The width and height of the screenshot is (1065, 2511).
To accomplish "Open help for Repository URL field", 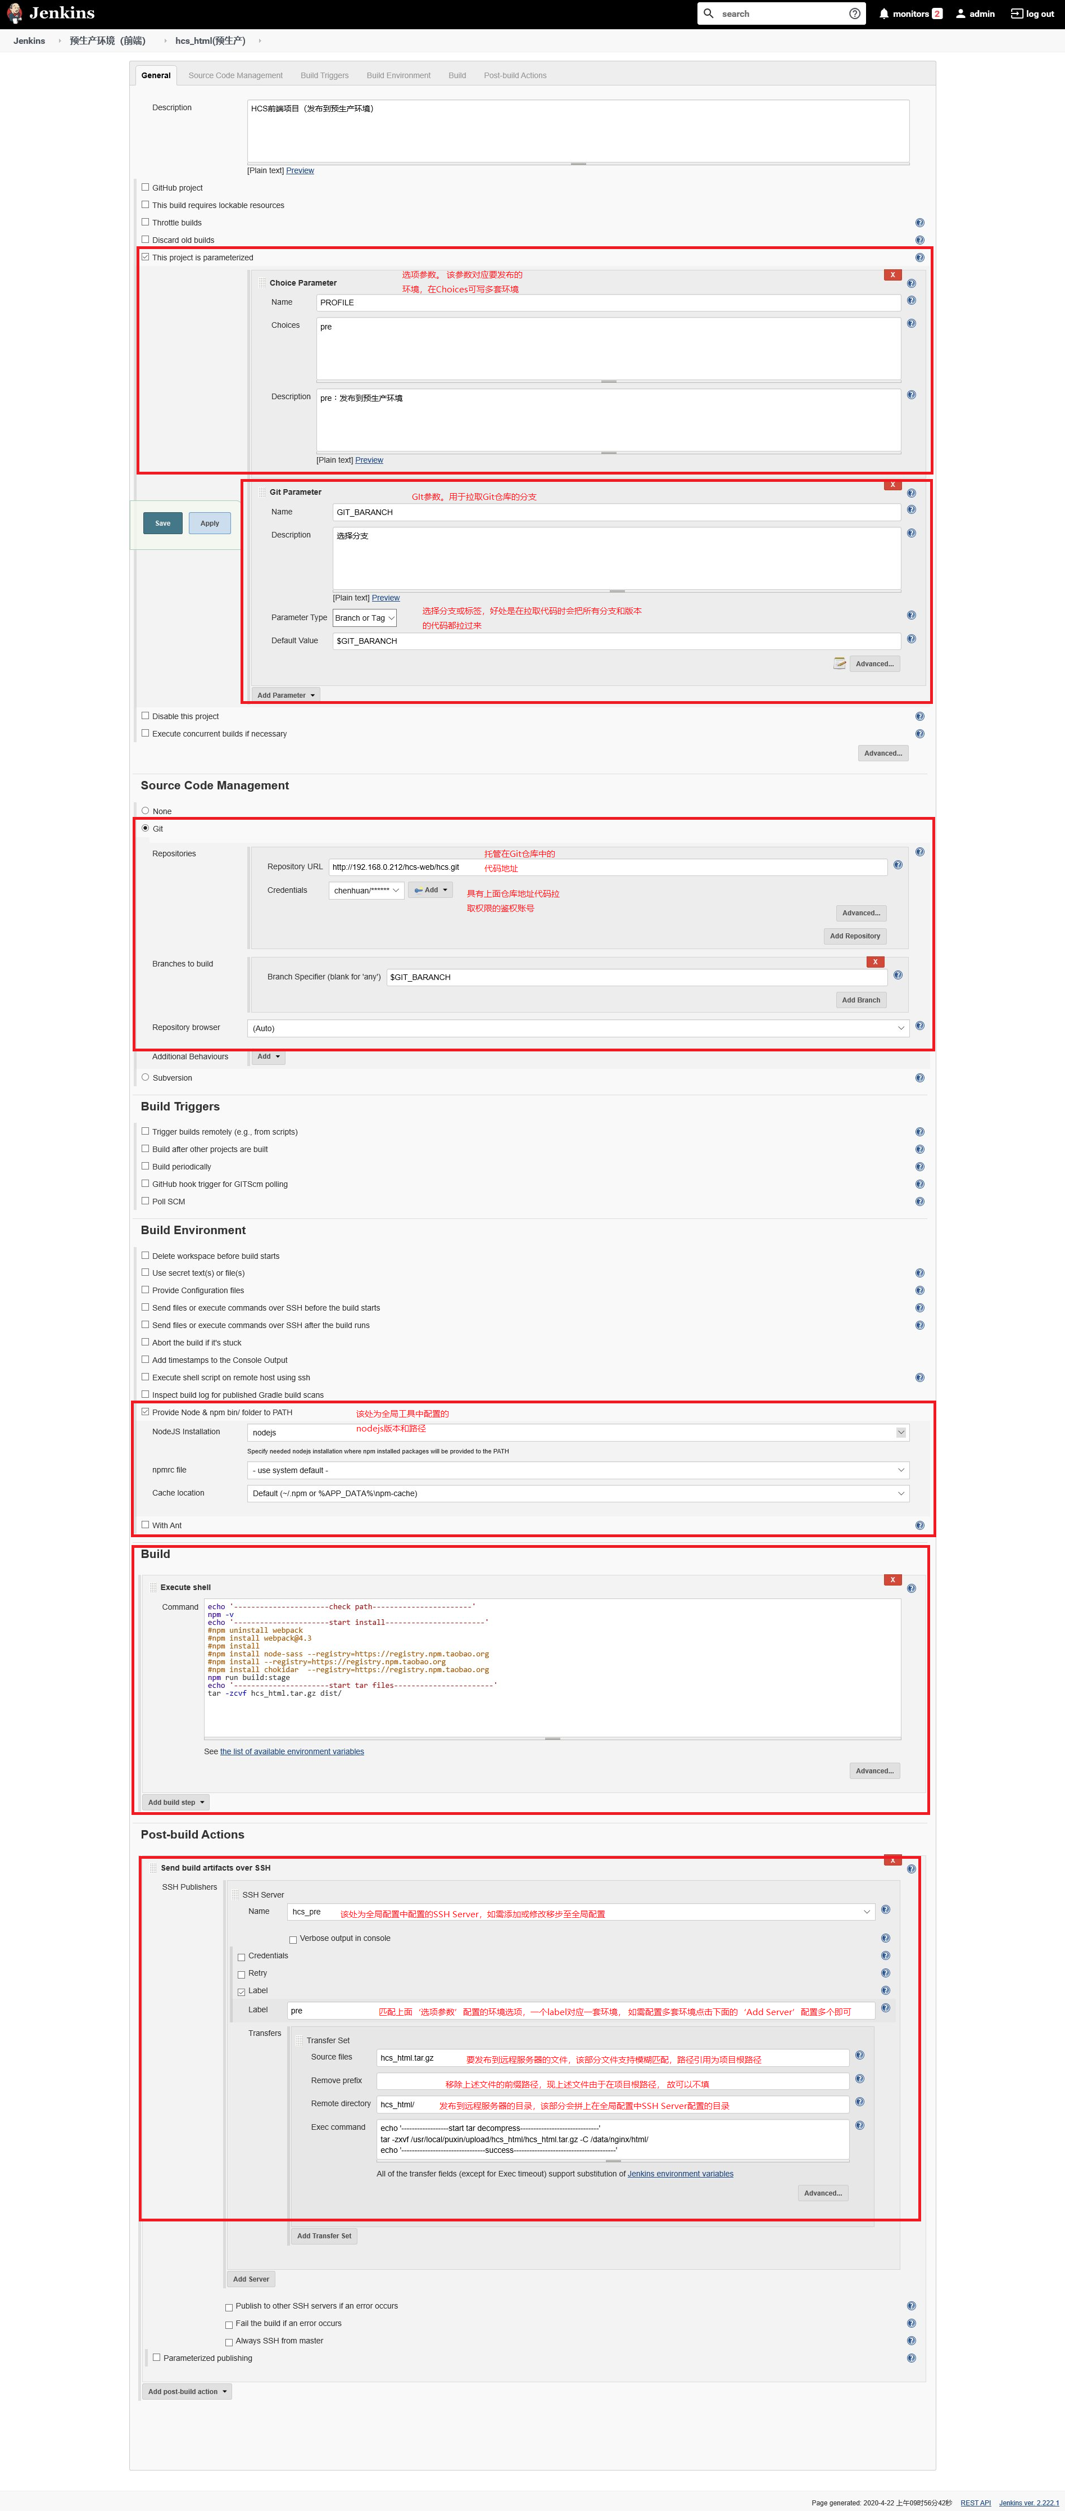I will pos(898,866).
